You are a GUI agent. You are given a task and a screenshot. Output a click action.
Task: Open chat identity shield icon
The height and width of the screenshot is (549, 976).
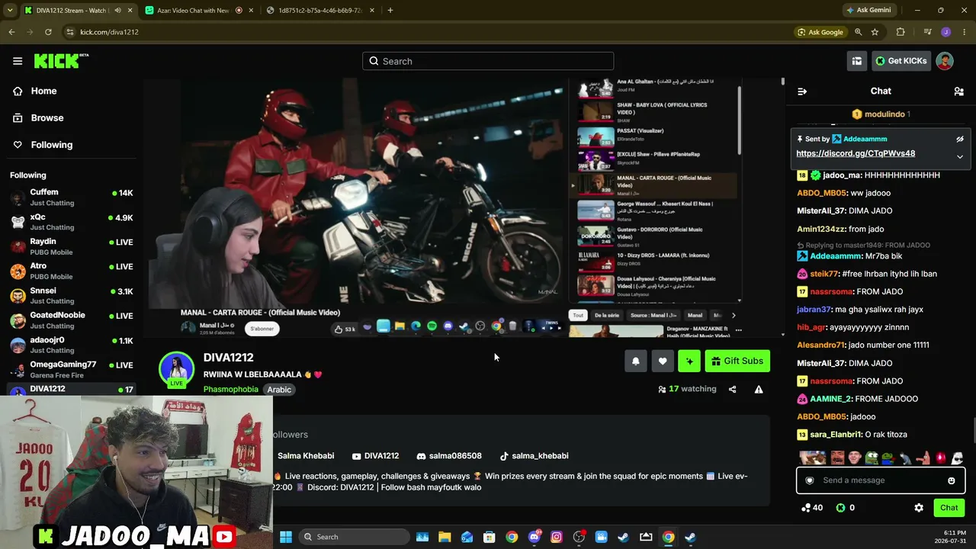(x=810, y=480)
